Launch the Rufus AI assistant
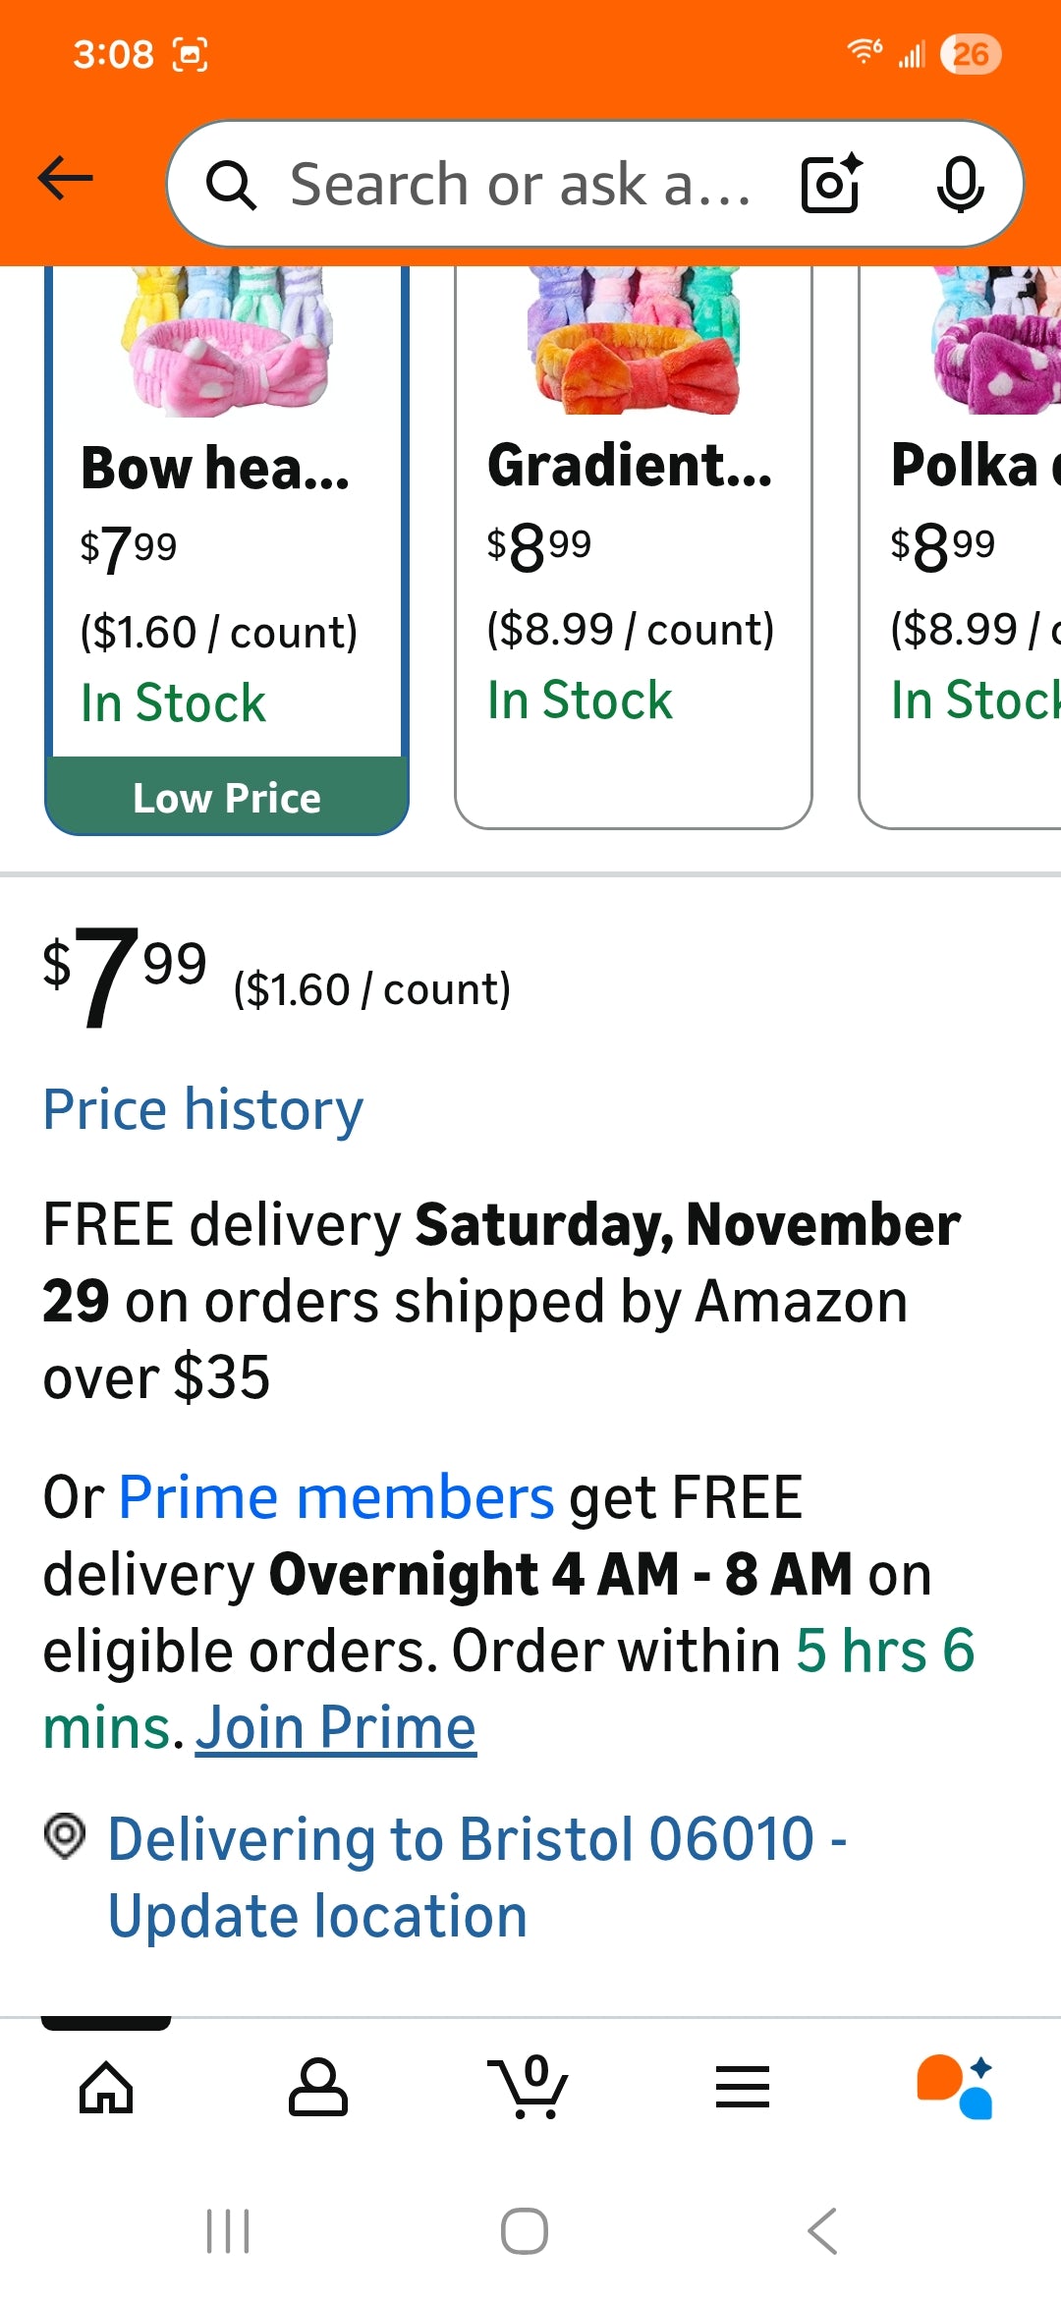 pyautogui.click(x=955, y=2087)
